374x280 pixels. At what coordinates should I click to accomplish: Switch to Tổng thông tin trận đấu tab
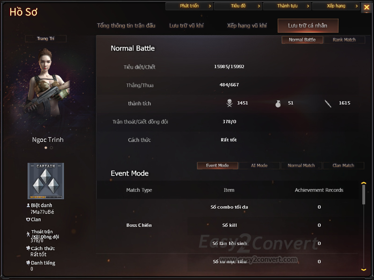[126, 26]
